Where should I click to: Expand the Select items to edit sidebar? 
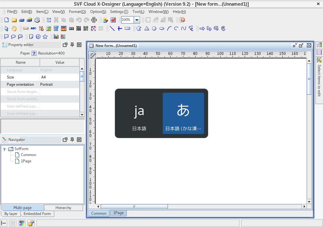coord(319,80)
